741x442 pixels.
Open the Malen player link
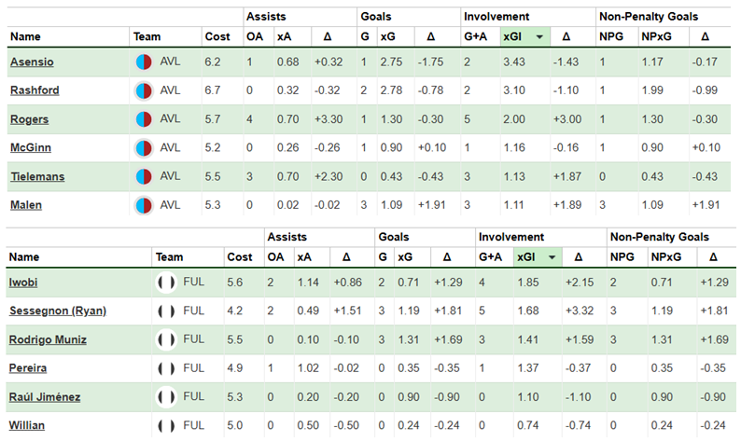[25, 204]
